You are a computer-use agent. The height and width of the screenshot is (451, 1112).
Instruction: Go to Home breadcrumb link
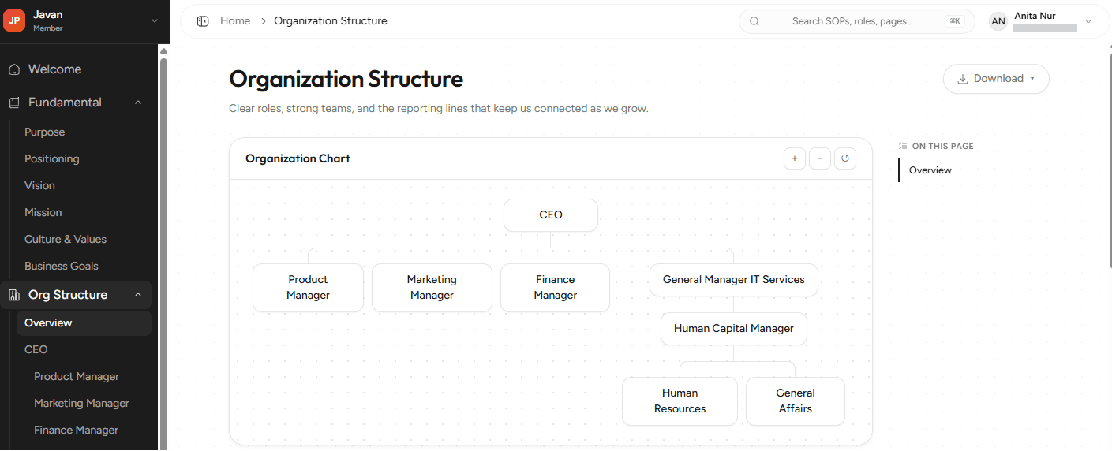(235, 21)
